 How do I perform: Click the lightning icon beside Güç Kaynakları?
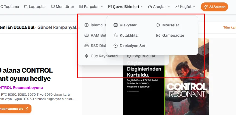click(x=87, y=56)
